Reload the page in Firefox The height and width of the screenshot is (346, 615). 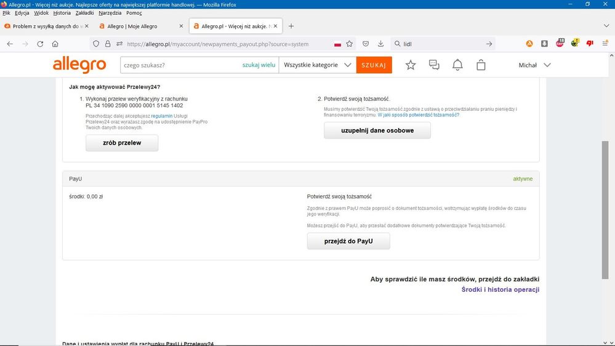click(x=40, y=44)
